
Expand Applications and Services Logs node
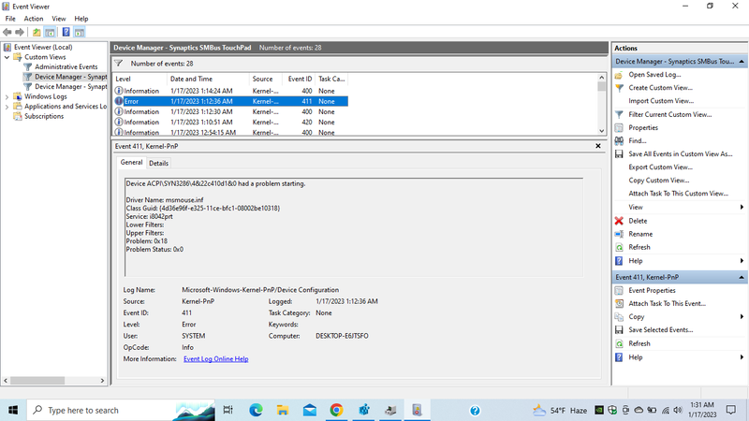[7, 107]
